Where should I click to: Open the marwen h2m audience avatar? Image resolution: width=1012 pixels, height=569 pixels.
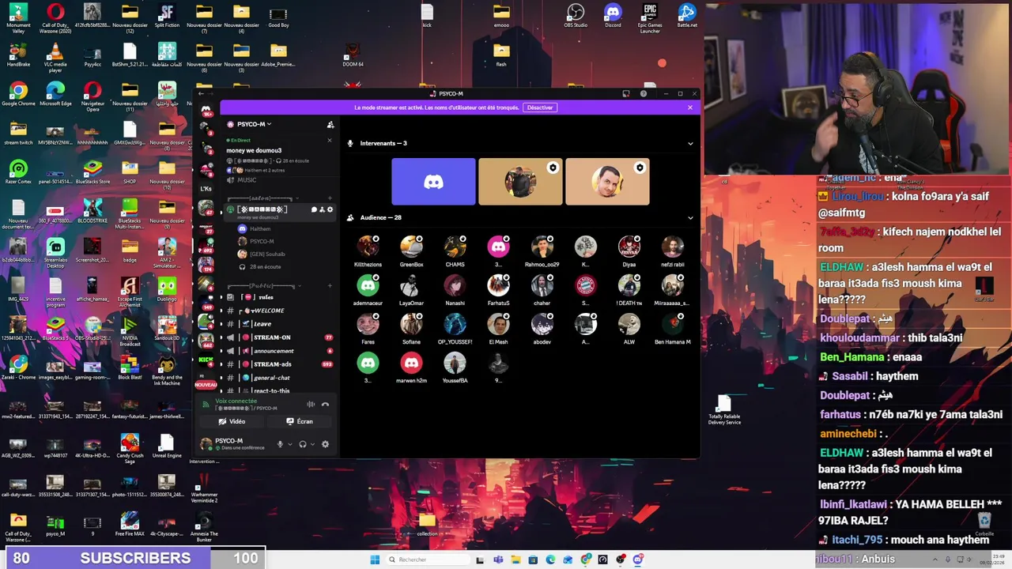coord(411,364)
